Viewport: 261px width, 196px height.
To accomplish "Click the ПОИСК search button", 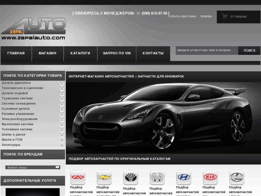I will 250,51.
